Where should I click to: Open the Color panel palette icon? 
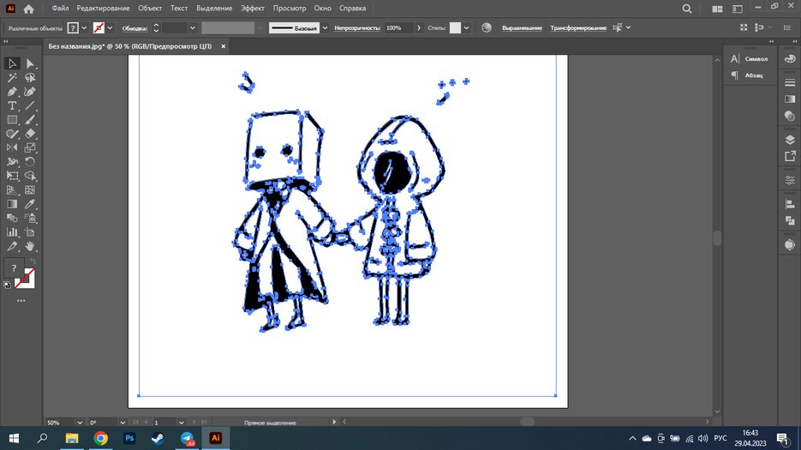[x=790, y=59]
